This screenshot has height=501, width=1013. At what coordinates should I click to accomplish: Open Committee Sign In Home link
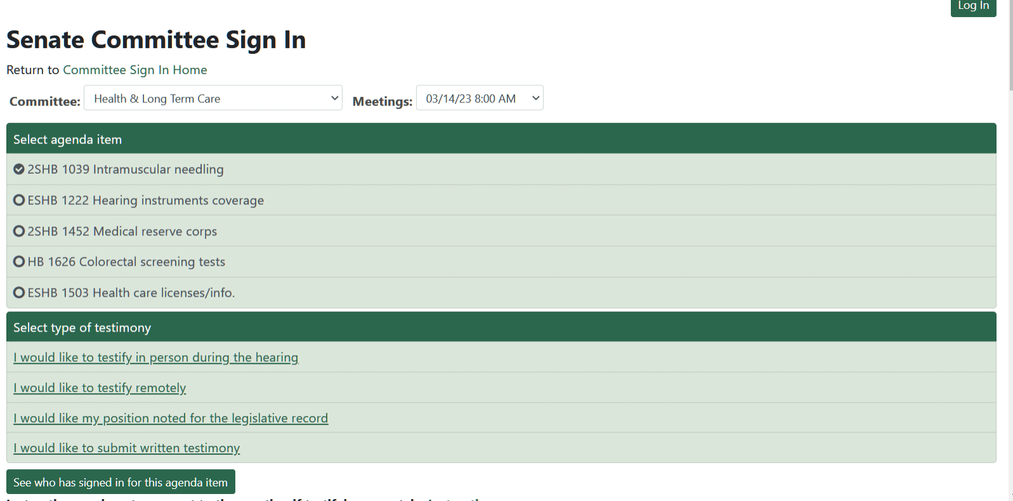(x=134, y=70)
